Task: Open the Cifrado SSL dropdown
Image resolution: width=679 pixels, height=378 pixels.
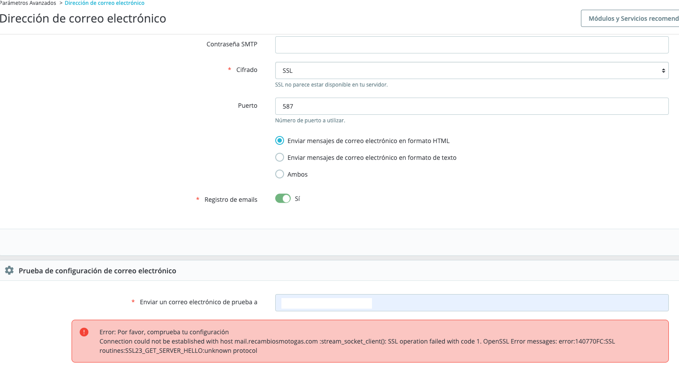Action: 472,71
